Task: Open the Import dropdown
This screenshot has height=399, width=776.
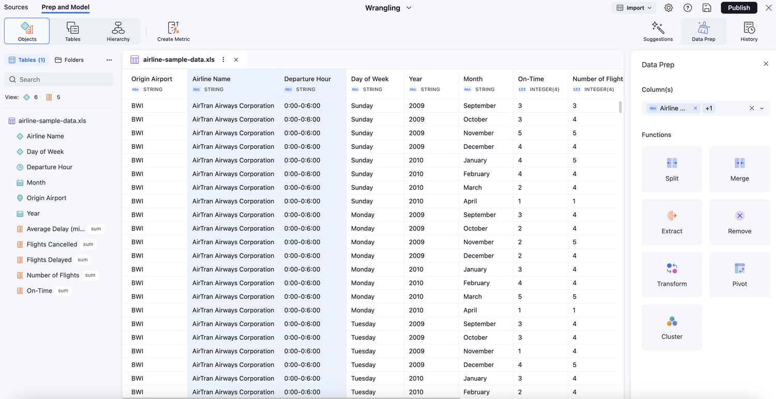Action: pyautogui.click(x=634, y=8)
